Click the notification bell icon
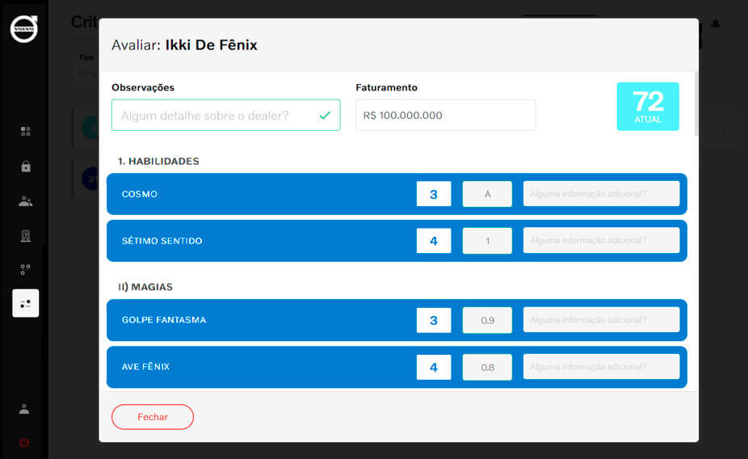Screen dimensions: 748x459 click(715, 24)
